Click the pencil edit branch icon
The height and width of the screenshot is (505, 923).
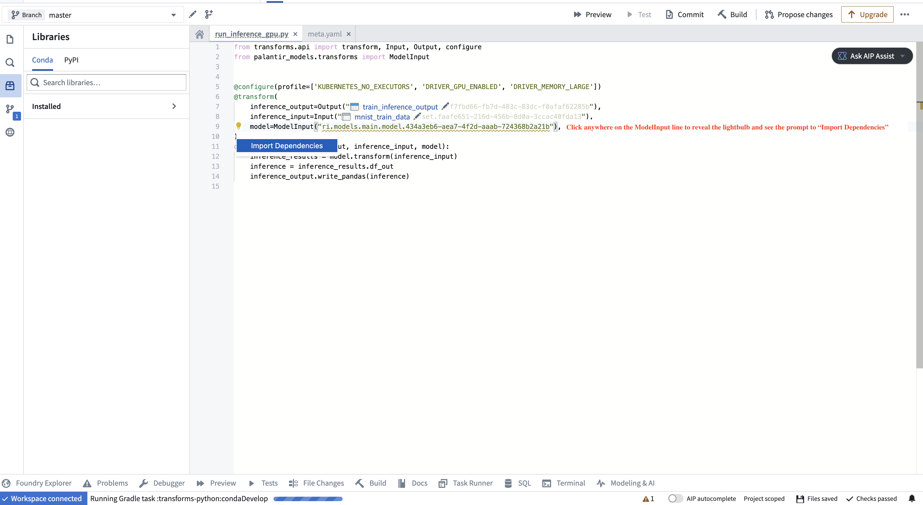click(x=192, y=14)
